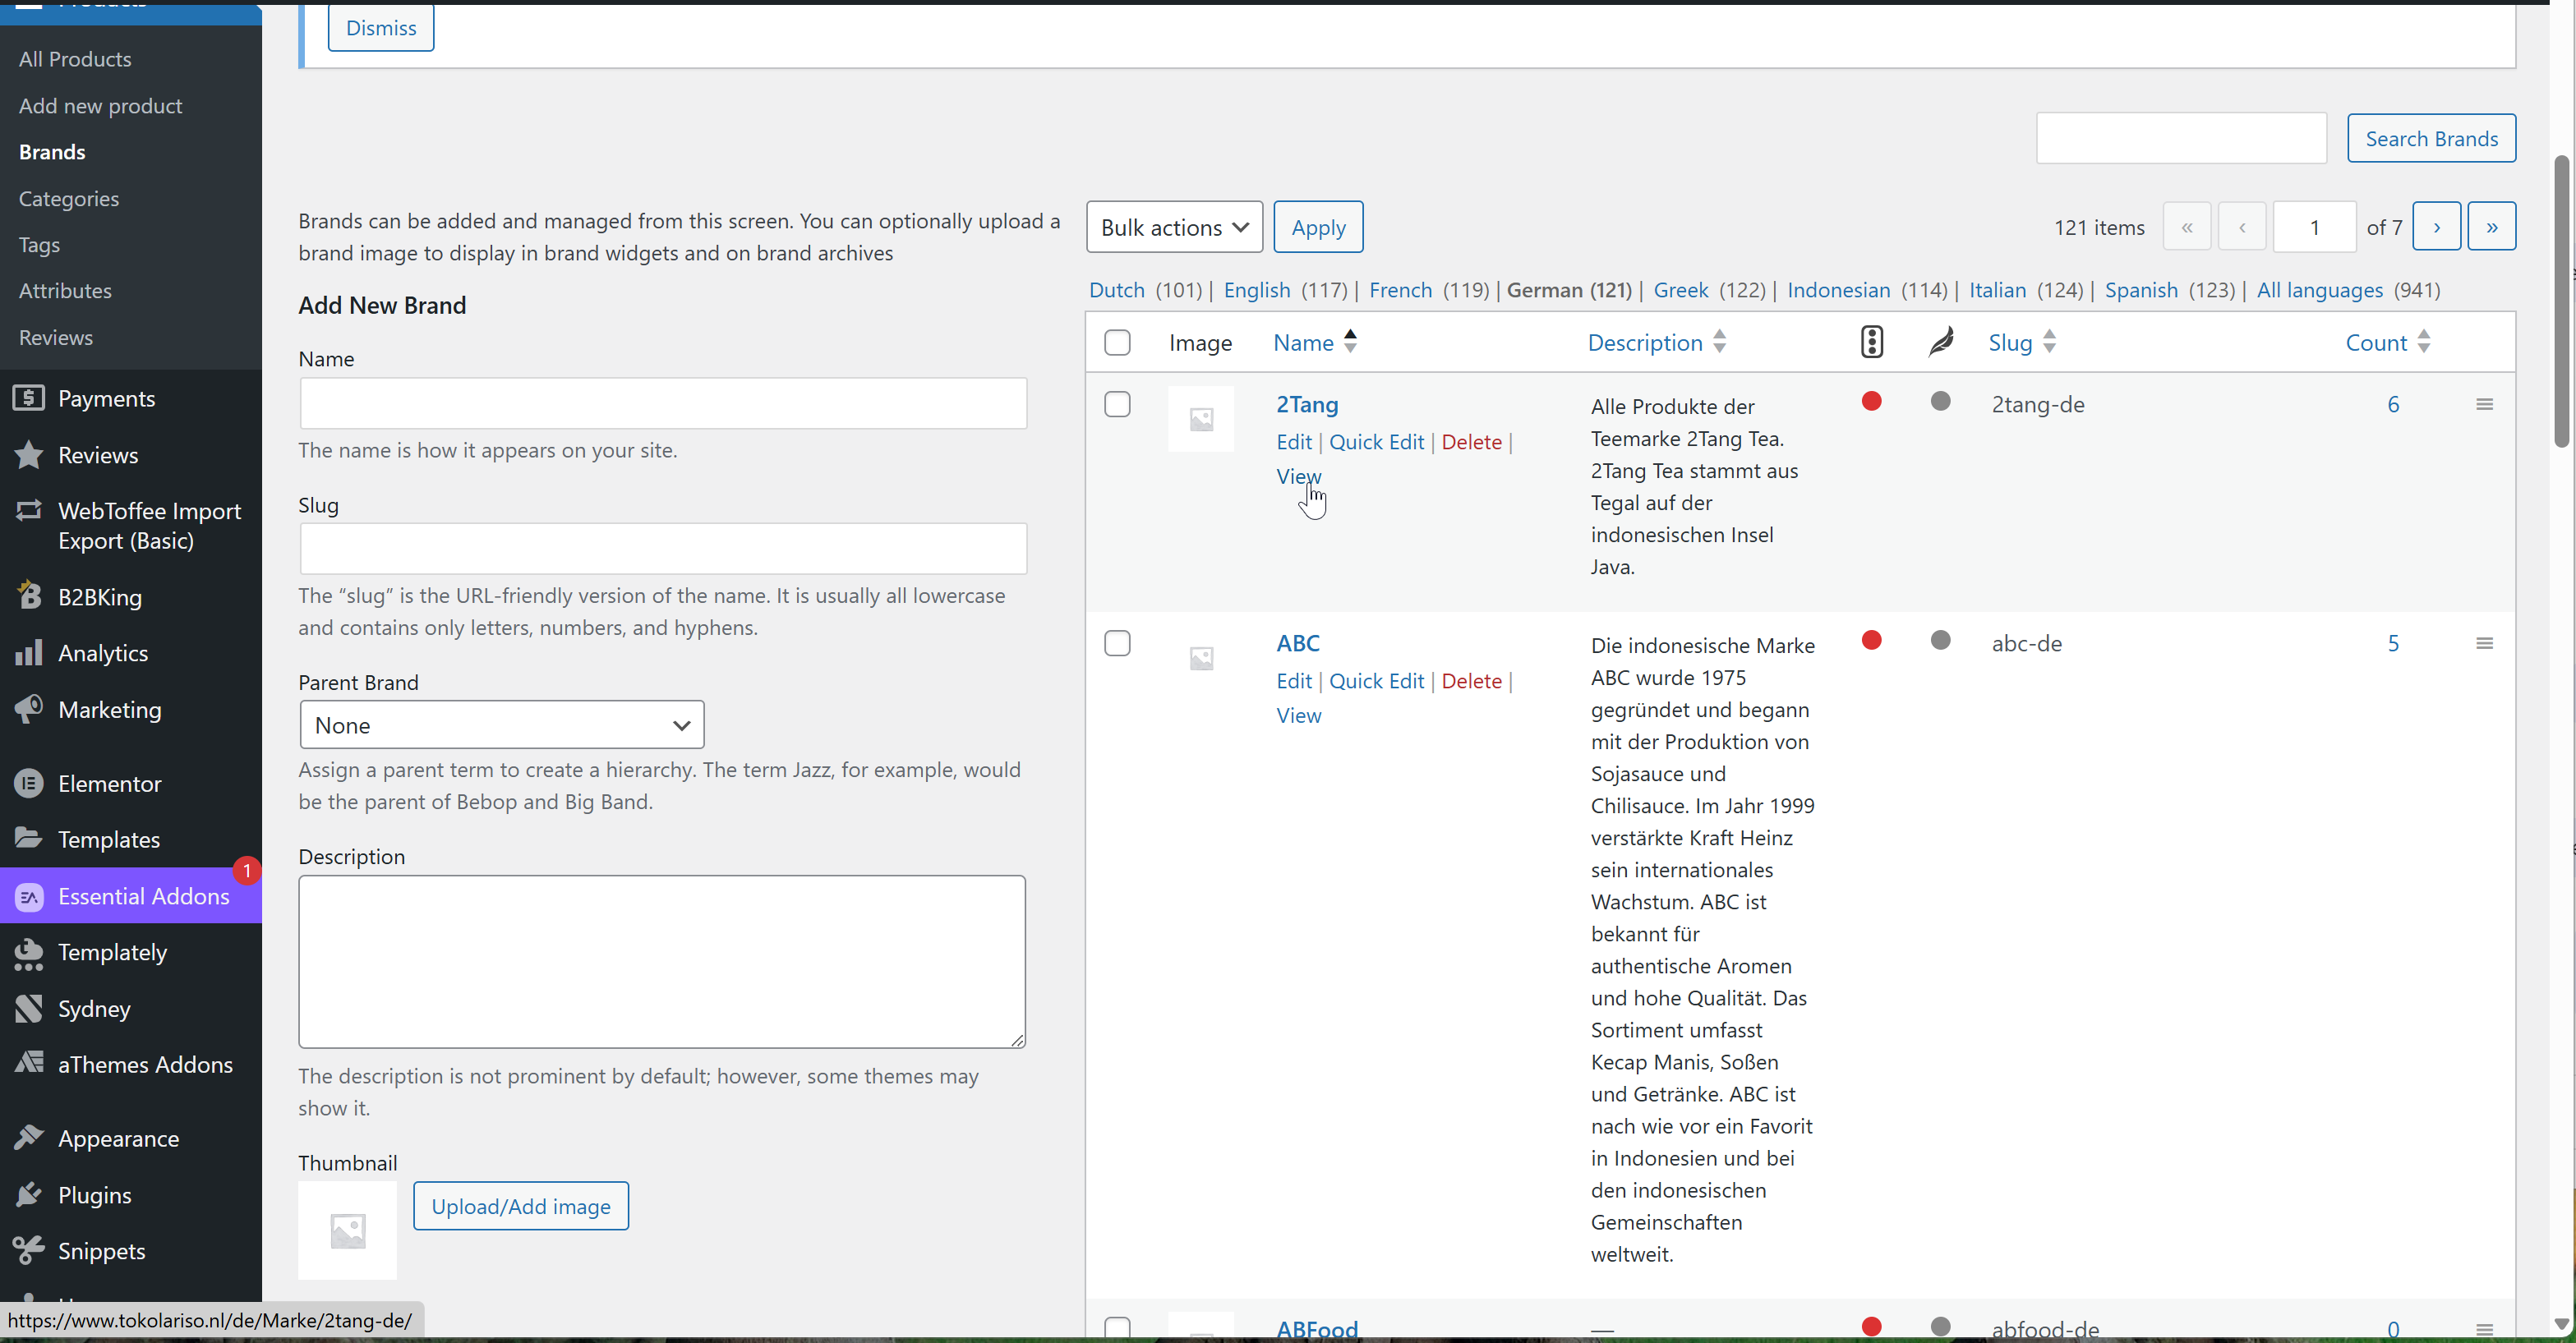
Task: Open the Payments sidebar icon
Action: click(x=29, y=398)
